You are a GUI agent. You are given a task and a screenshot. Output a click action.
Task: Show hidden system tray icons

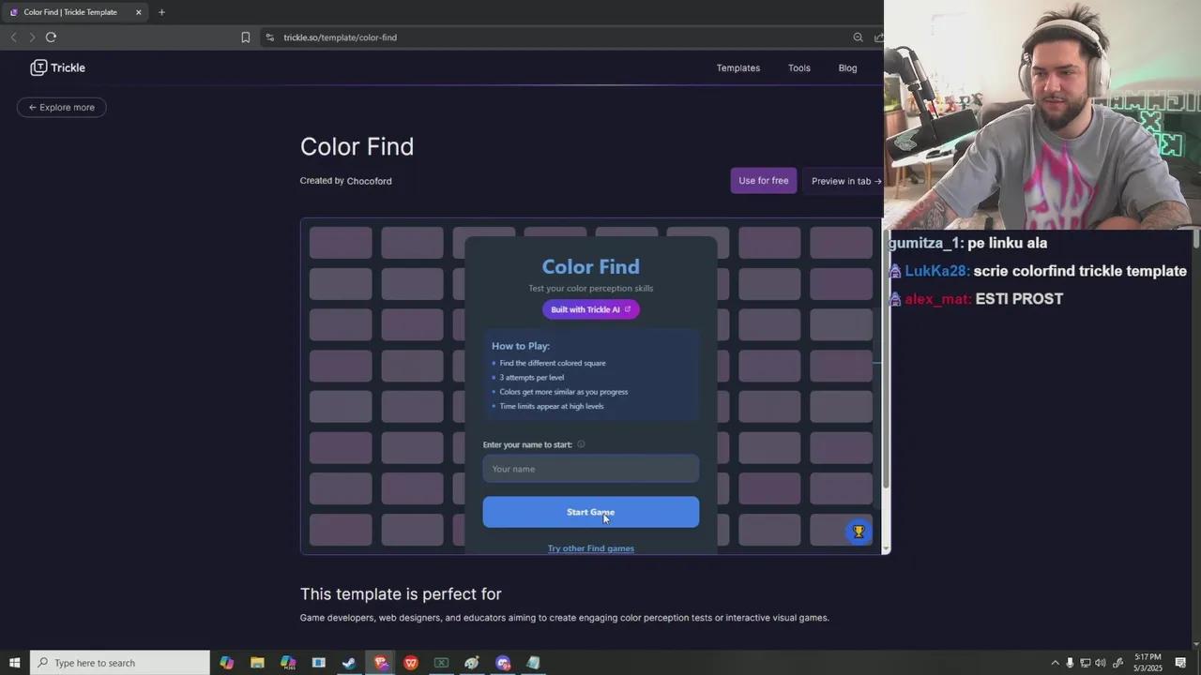(x=1055, y=663)
